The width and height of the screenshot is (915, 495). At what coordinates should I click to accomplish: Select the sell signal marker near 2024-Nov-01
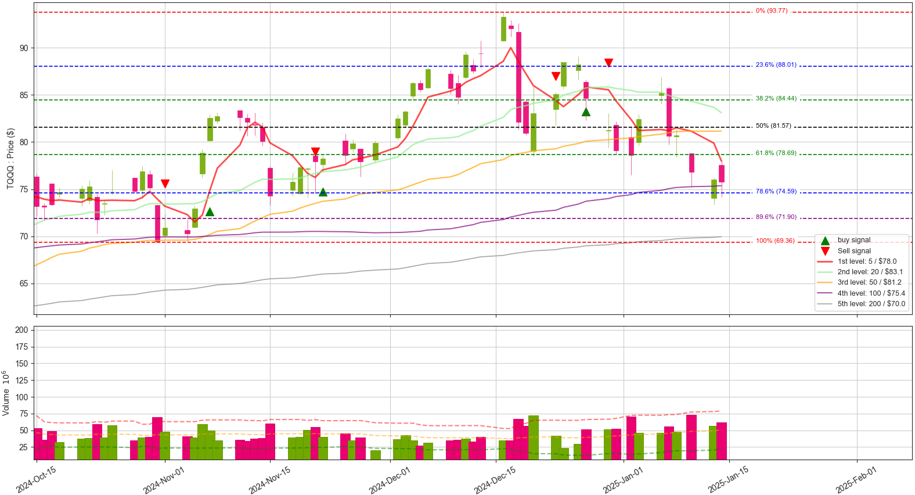(165, 184)
